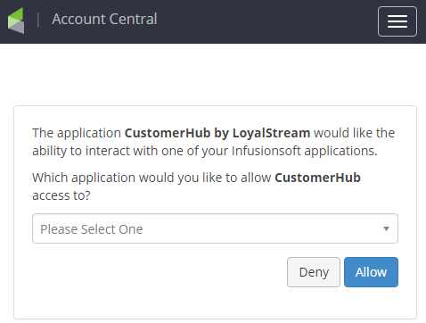Click the three-line icon inside the menu button

pyautogui.click(x=397, y=21)
